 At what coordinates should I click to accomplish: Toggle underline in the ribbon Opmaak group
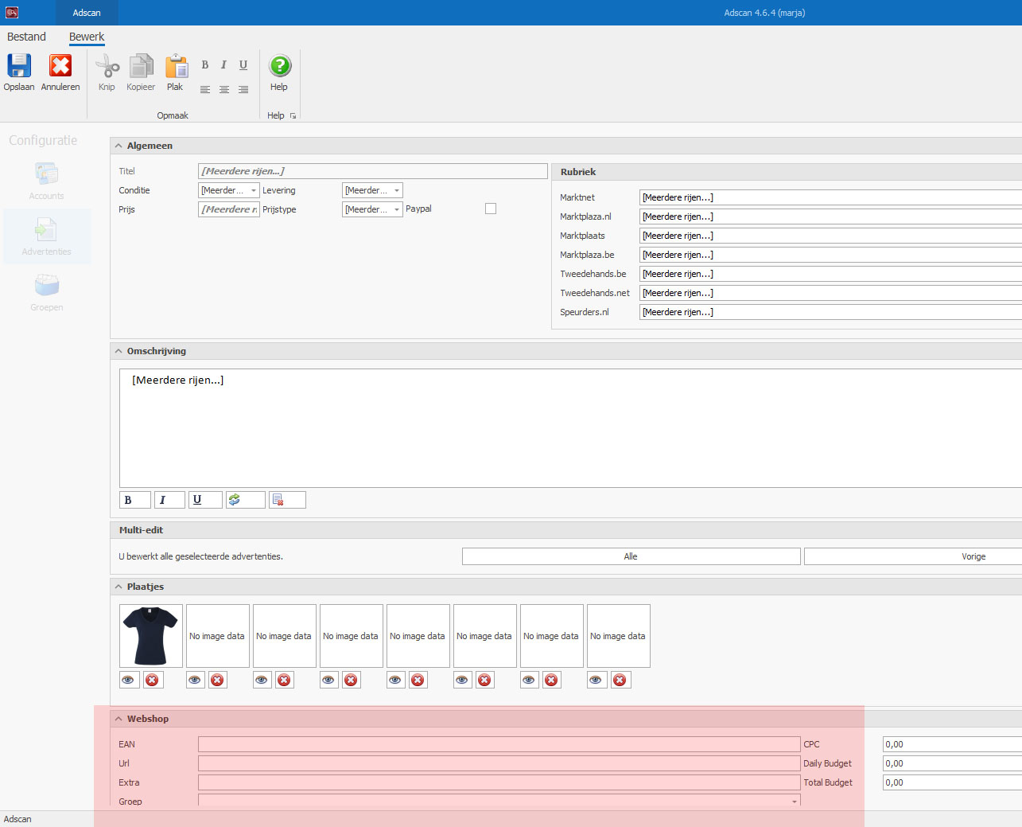[243, 65]
